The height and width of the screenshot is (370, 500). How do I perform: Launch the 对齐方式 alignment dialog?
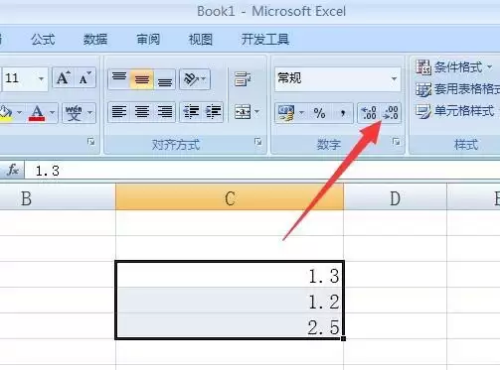point(257,142)
